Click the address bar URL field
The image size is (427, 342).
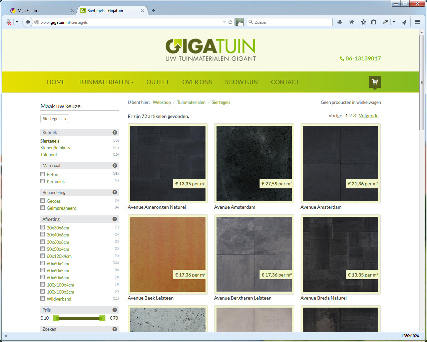130,22
